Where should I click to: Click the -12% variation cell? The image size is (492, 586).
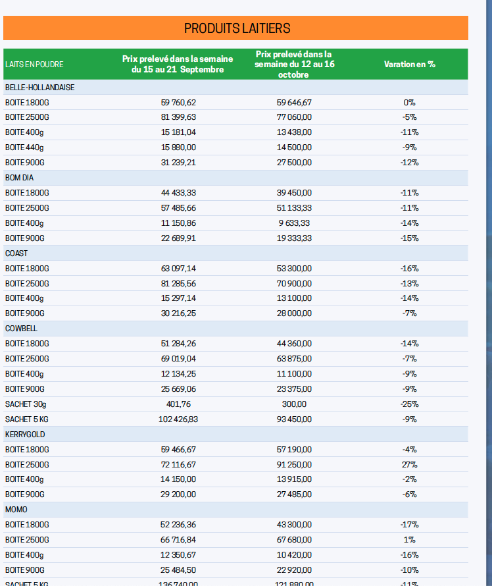(410, 163)
